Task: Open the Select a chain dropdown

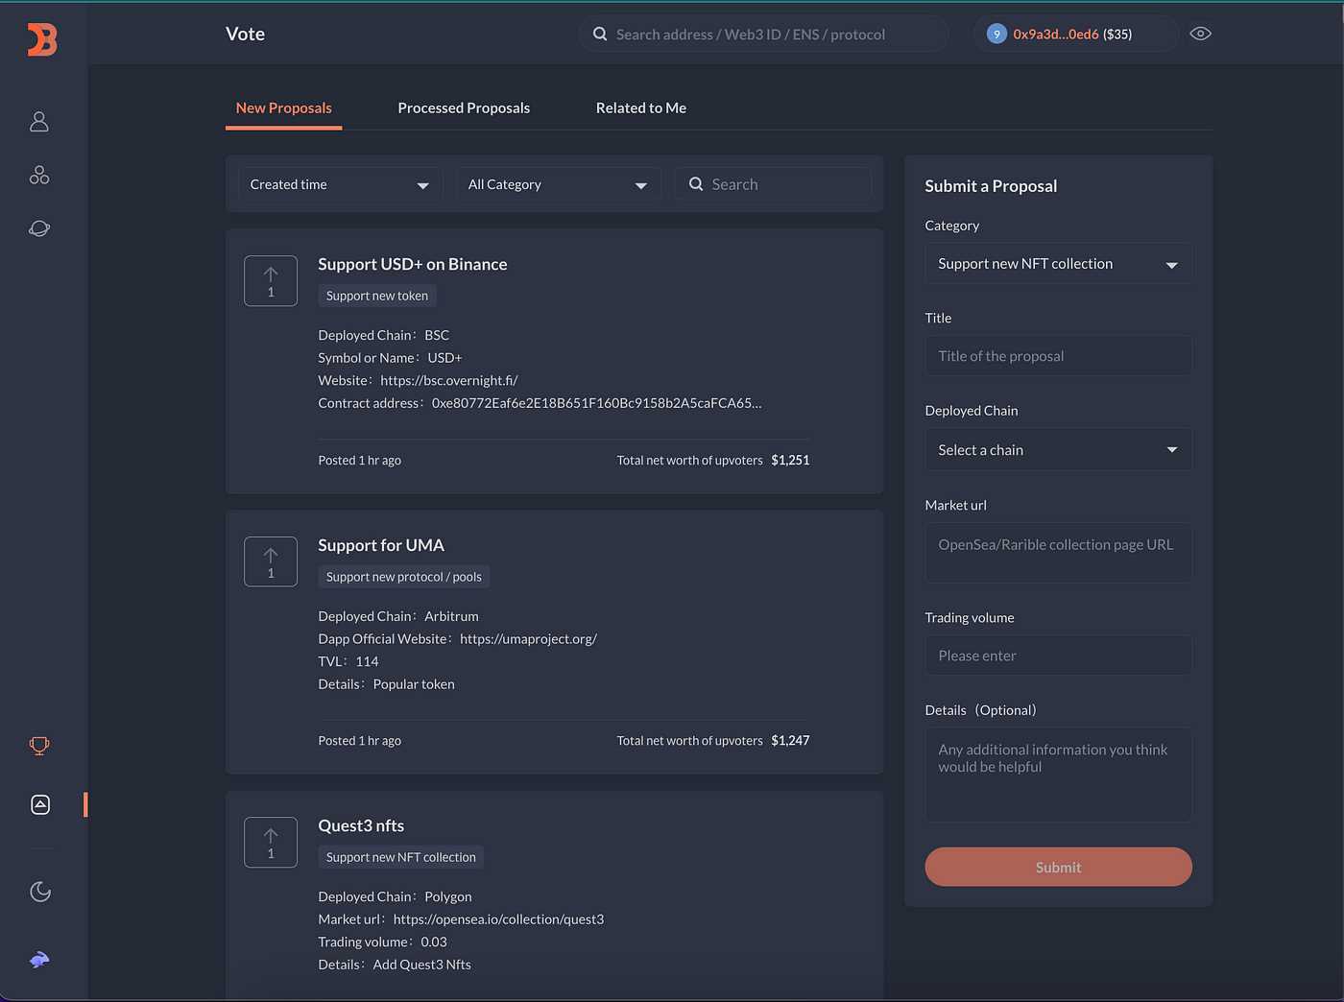Action: tap(1058, 450)
